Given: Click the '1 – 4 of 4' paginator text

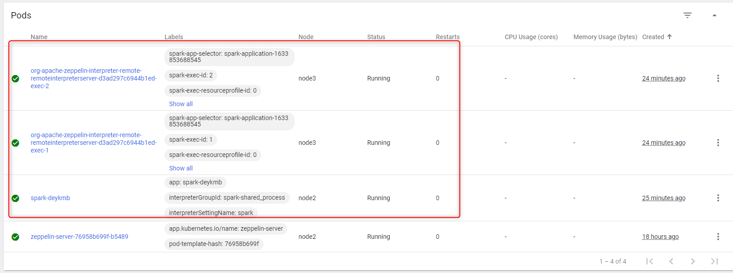Looking at the screenshot, I should pyautogui.click(x=613, y=261).
